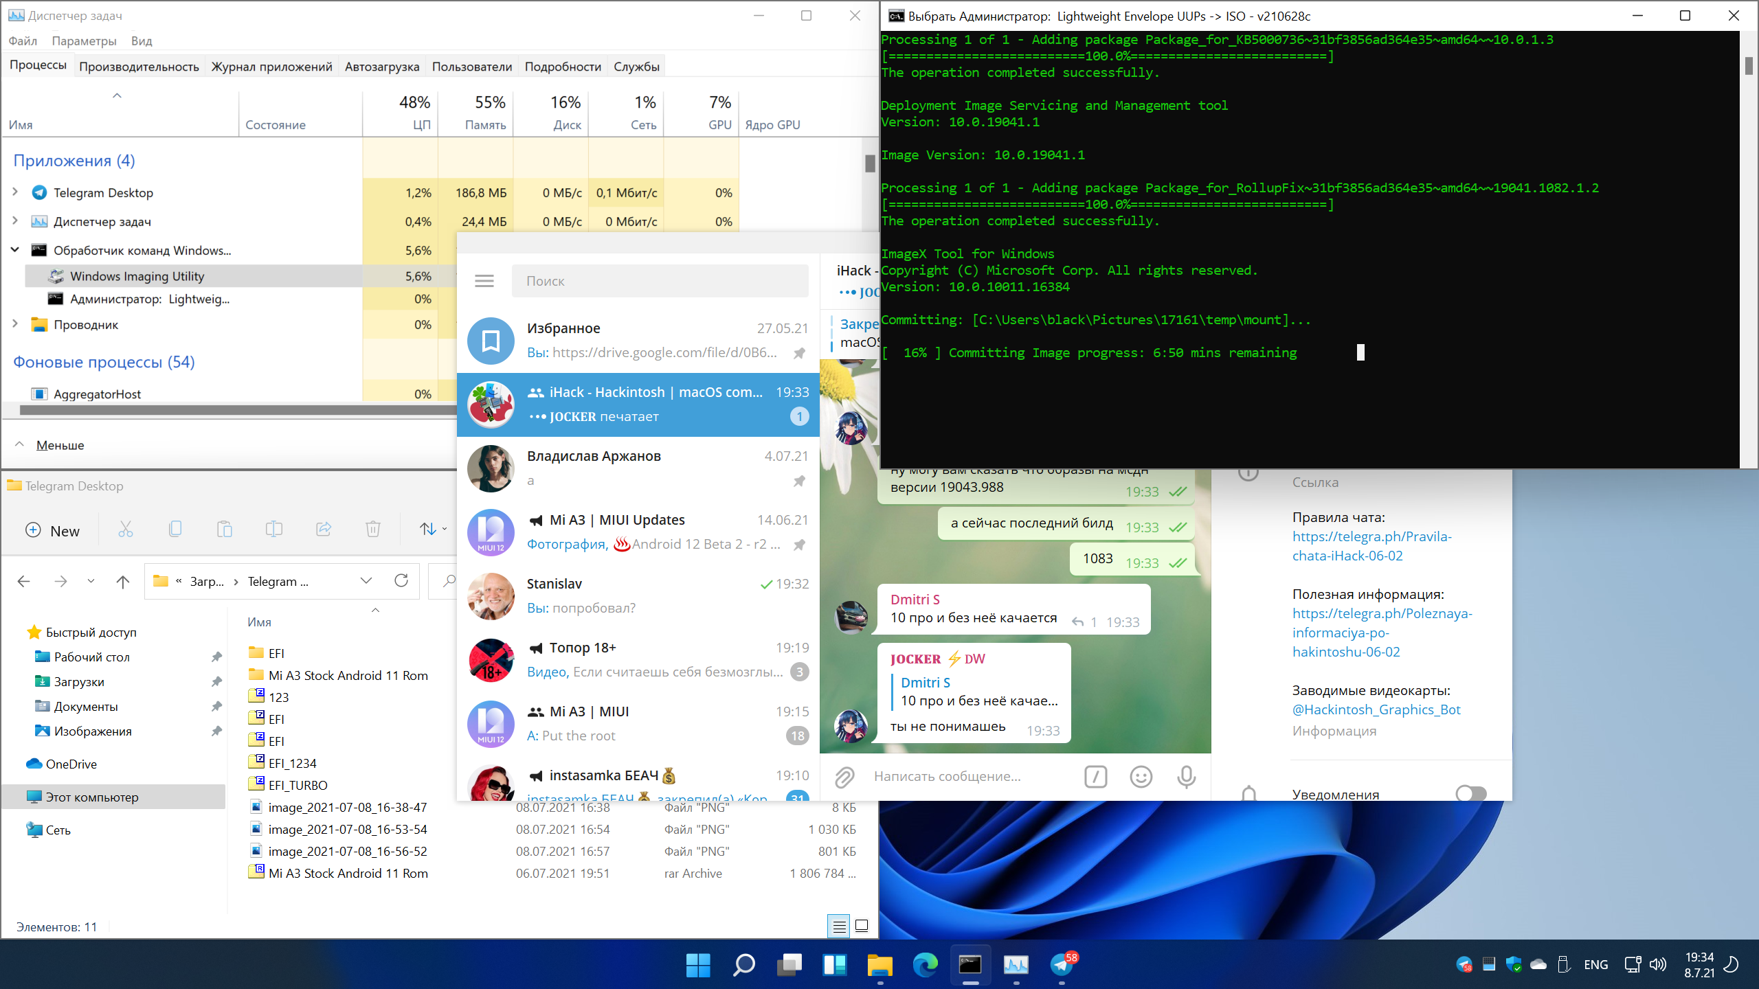Open Telegram from taskbar
The image size is (1759, 989).
[1062, 965]
